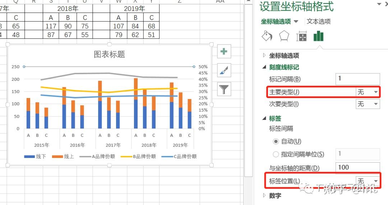The image size is (388, 205).
Task: Click the disabled interval unit field showing 1
Action: 357,154
